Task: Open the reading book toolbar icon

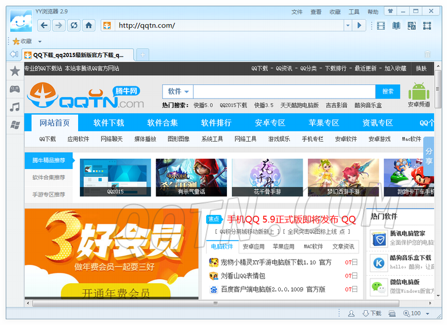Action: point(396,25)
